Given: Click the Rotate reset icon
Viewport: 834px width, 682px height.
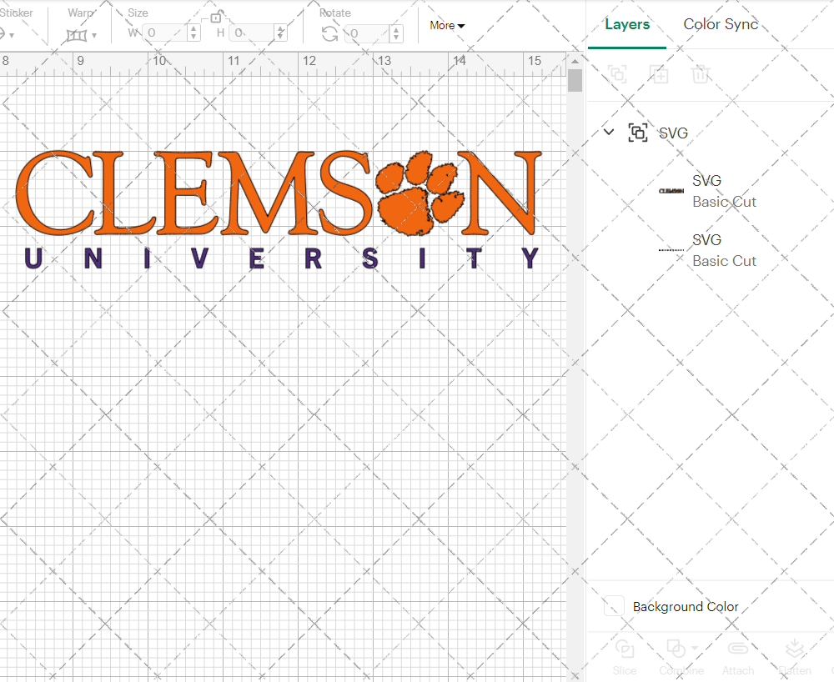Looking at the screenshot, I should (329, 32).
